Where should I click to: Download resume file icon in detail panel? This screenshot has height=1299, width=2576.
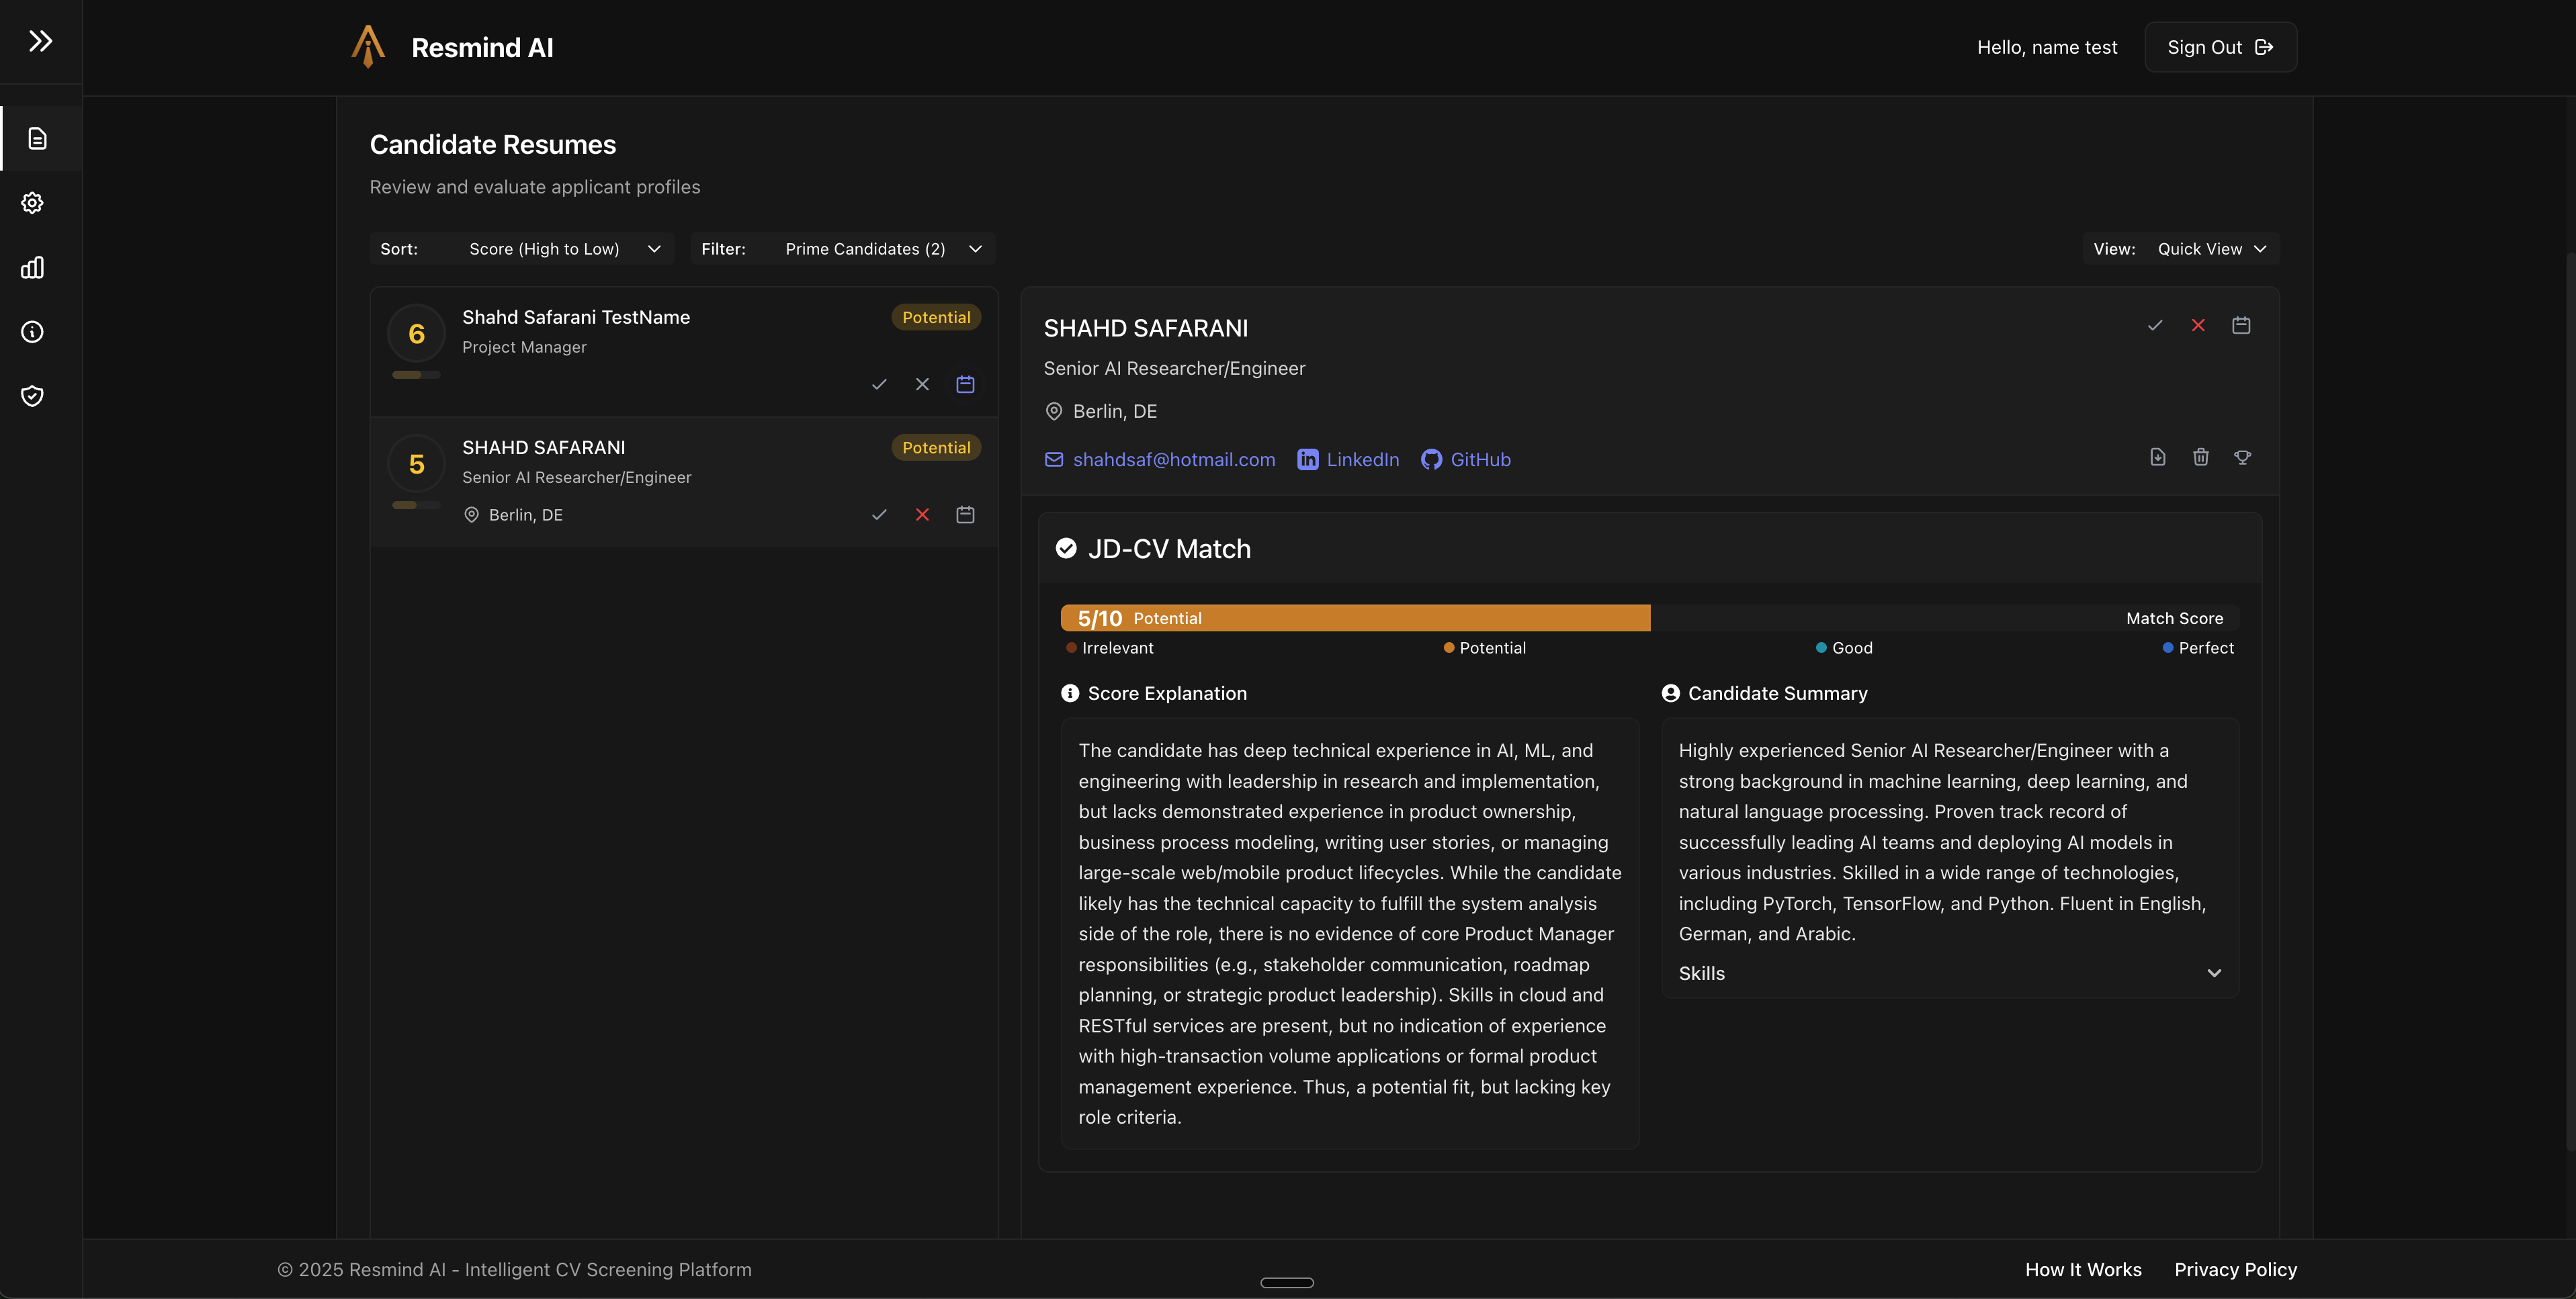click(x=2158, y=457)
